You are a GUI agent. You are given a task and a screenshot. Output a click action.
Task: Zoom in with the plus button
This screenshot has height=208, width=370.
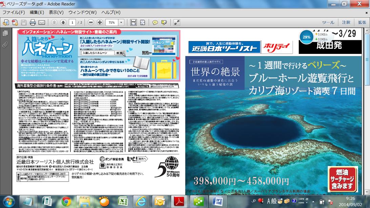[100, 22]
